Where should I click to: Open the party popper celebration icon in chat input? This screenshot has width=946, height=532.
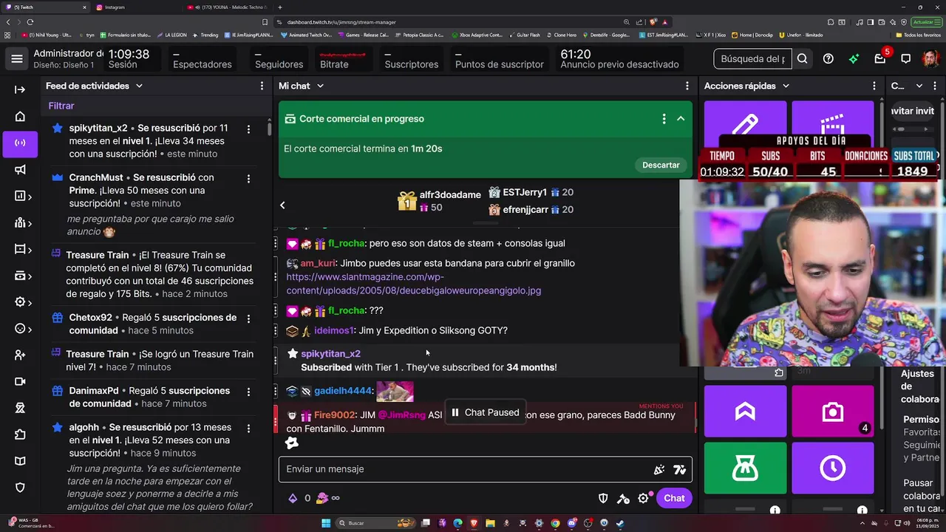click(659, 469)
